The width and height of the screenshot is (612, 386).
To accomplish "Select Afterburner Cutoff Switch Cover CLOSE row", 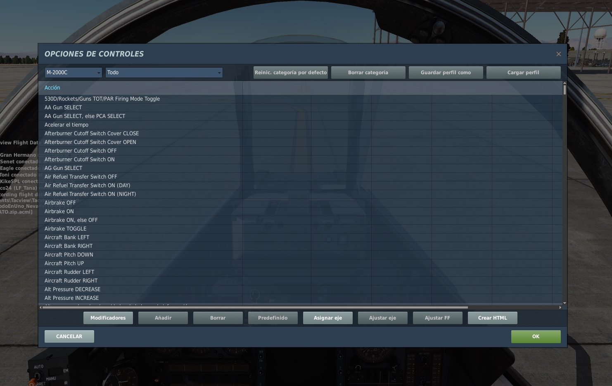I will click(x=301, y=134).
